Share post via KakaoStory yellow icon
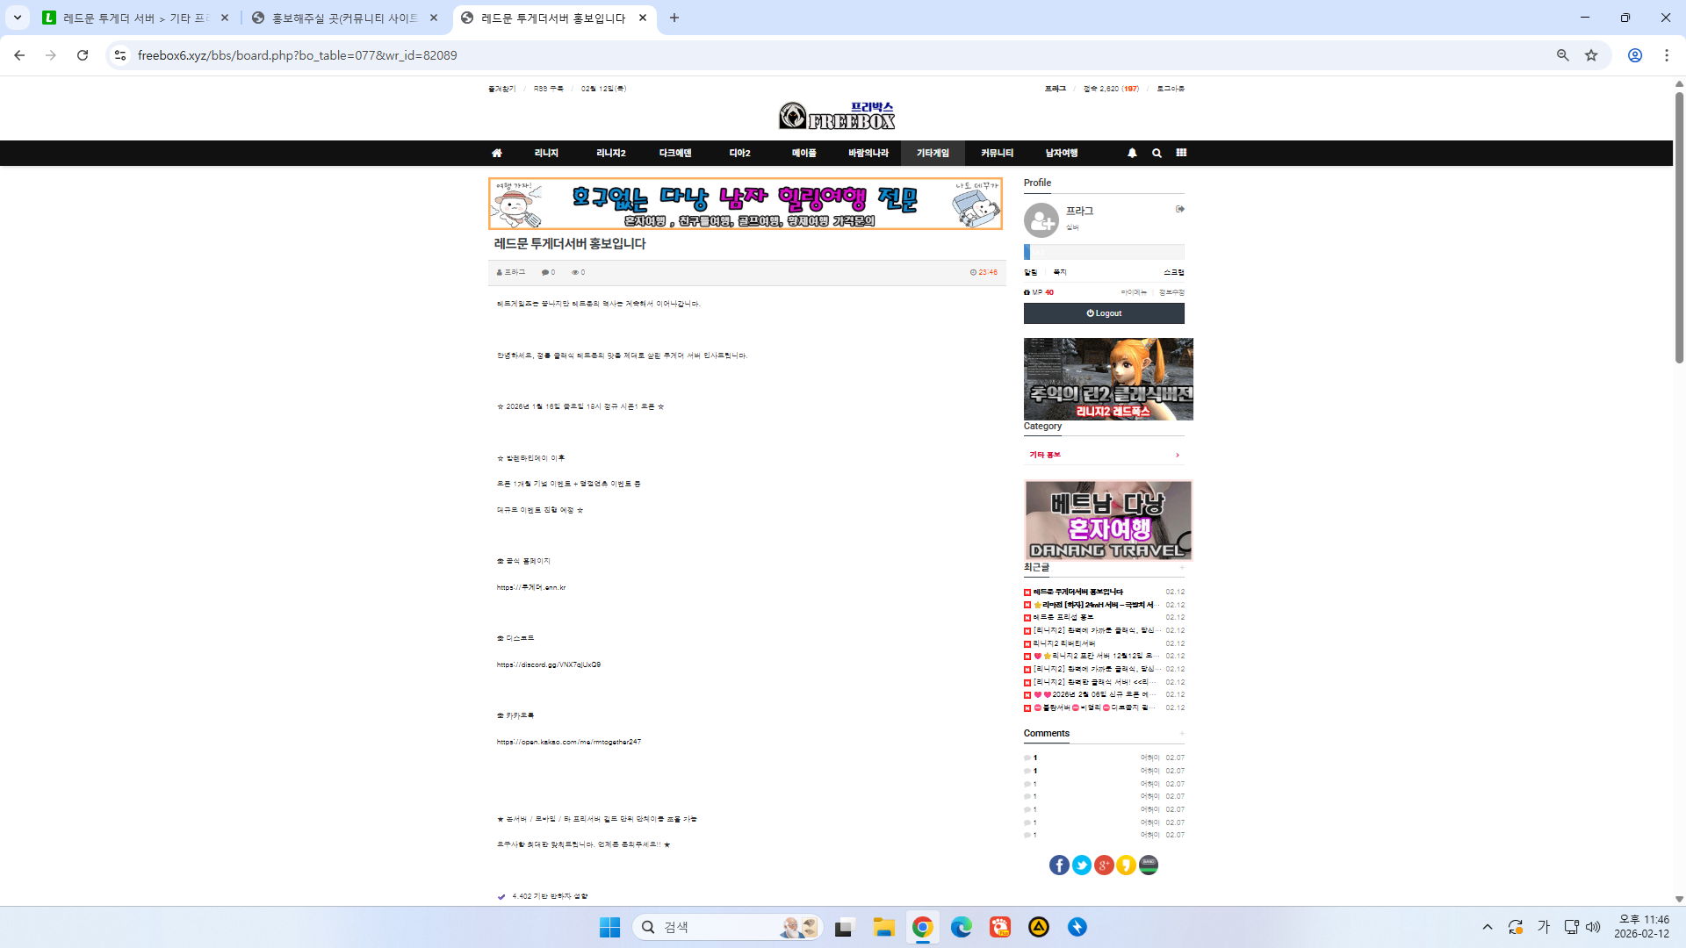Screen dimensions: 1686x948 tap(1126, 865)
